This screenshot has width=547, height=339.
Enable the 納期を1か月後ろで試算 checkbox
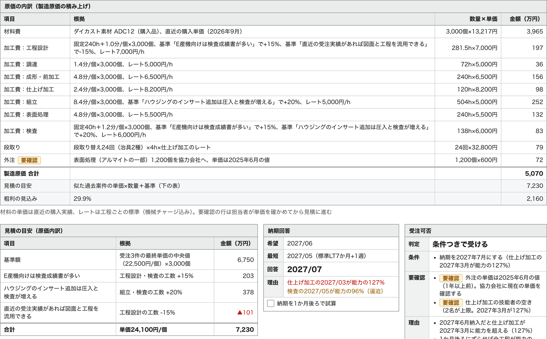[271, 303]
